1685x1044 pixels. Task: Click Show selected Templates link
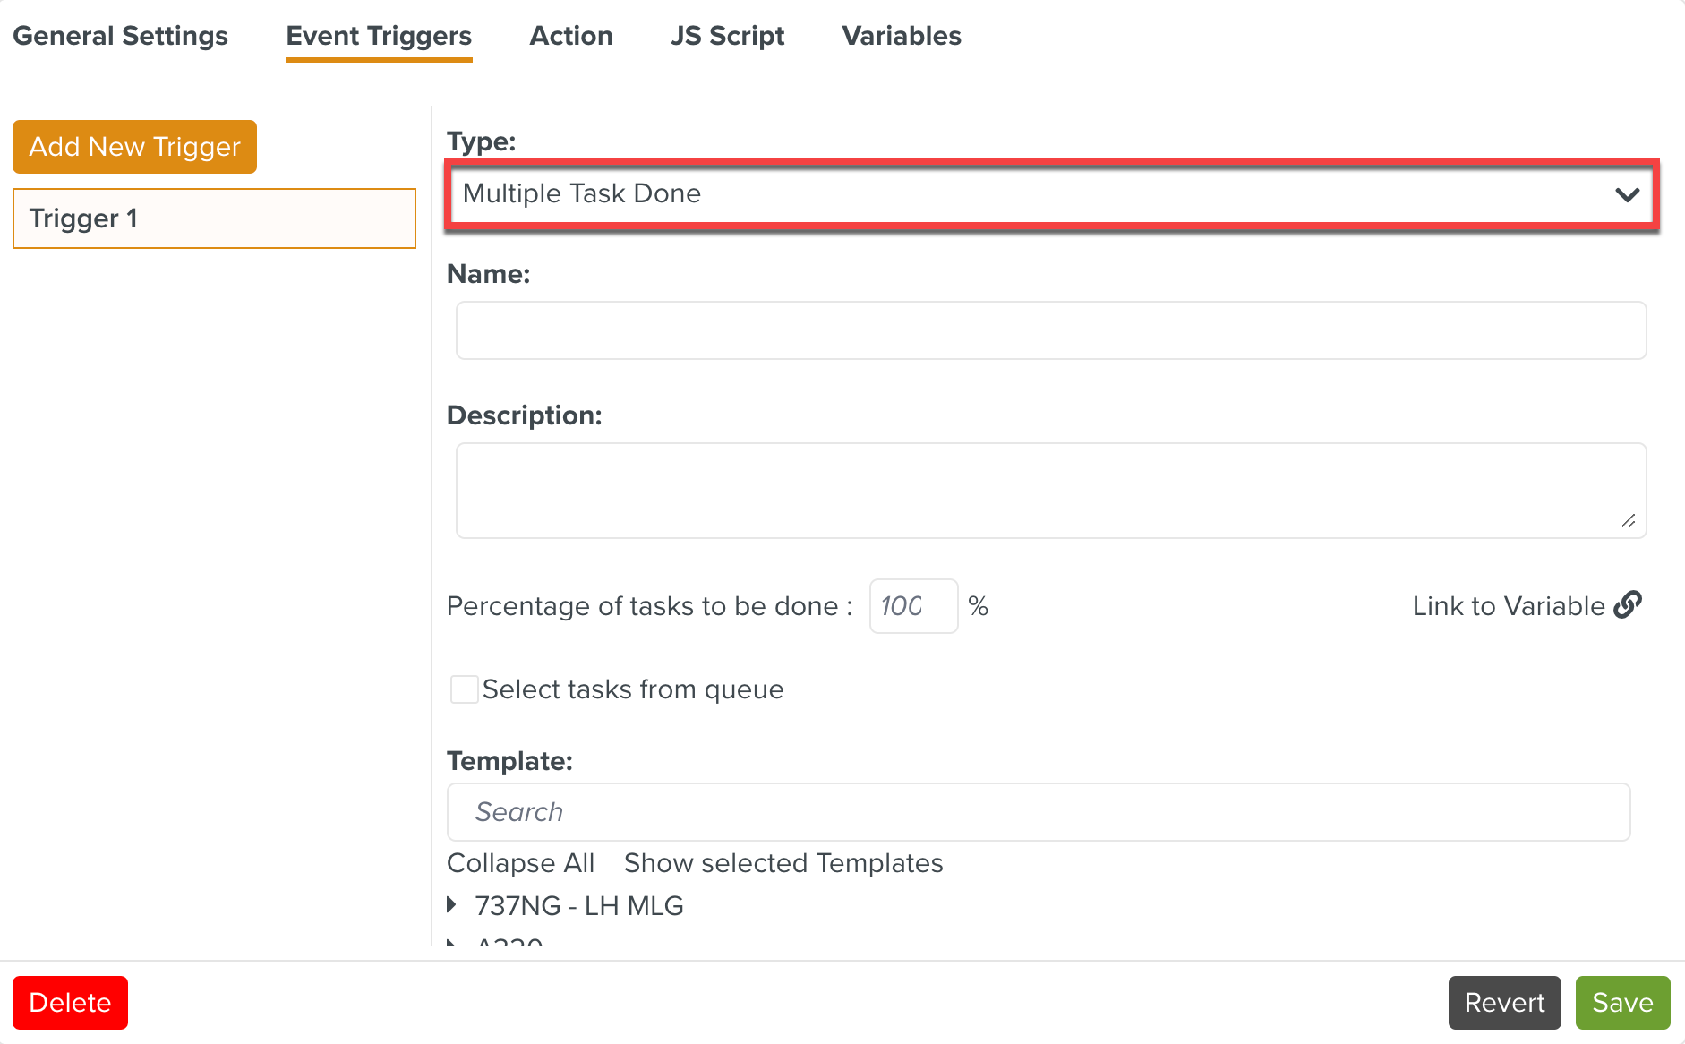tap(783, 863)
